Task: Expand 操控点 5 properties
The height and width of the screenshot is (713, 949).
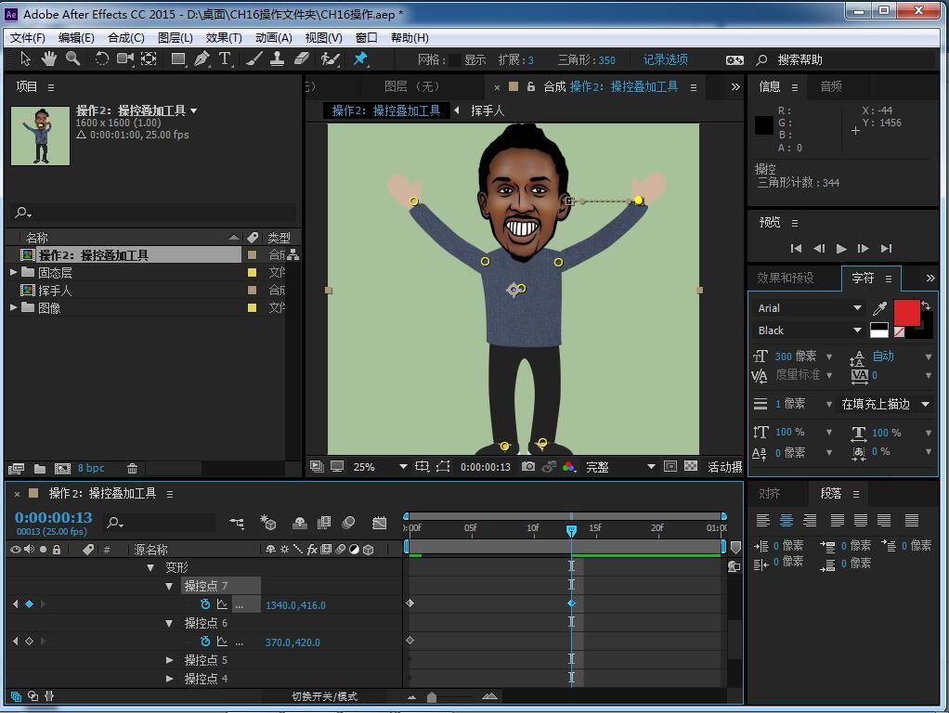Action: point(170,660)
